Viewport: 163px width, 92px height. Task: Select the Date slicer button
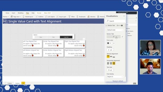click(x=53, y=37)
